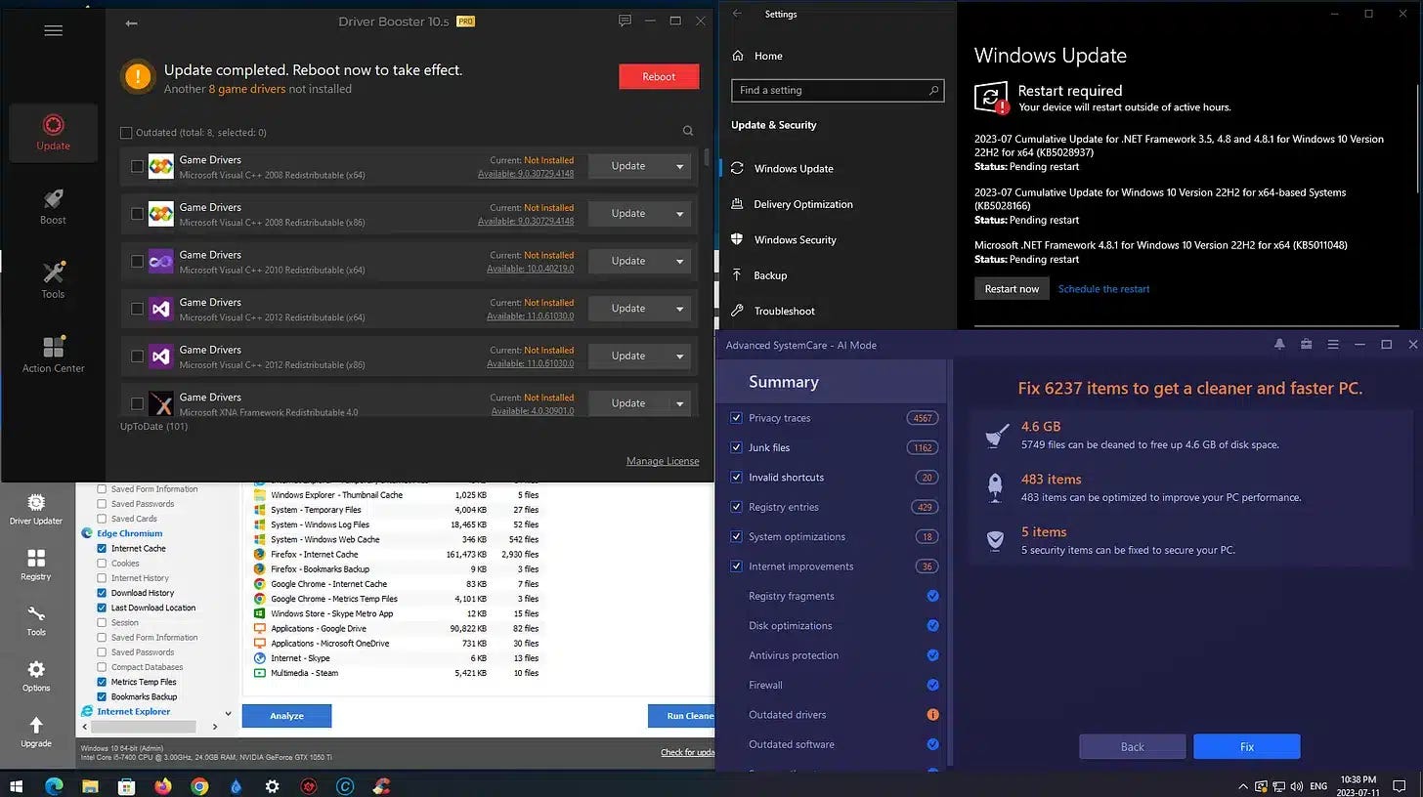Image resolution: width=1423 pixels, height=797 pixels.
Task: Launch Google Chrome from taskbar
Action: 199,785
